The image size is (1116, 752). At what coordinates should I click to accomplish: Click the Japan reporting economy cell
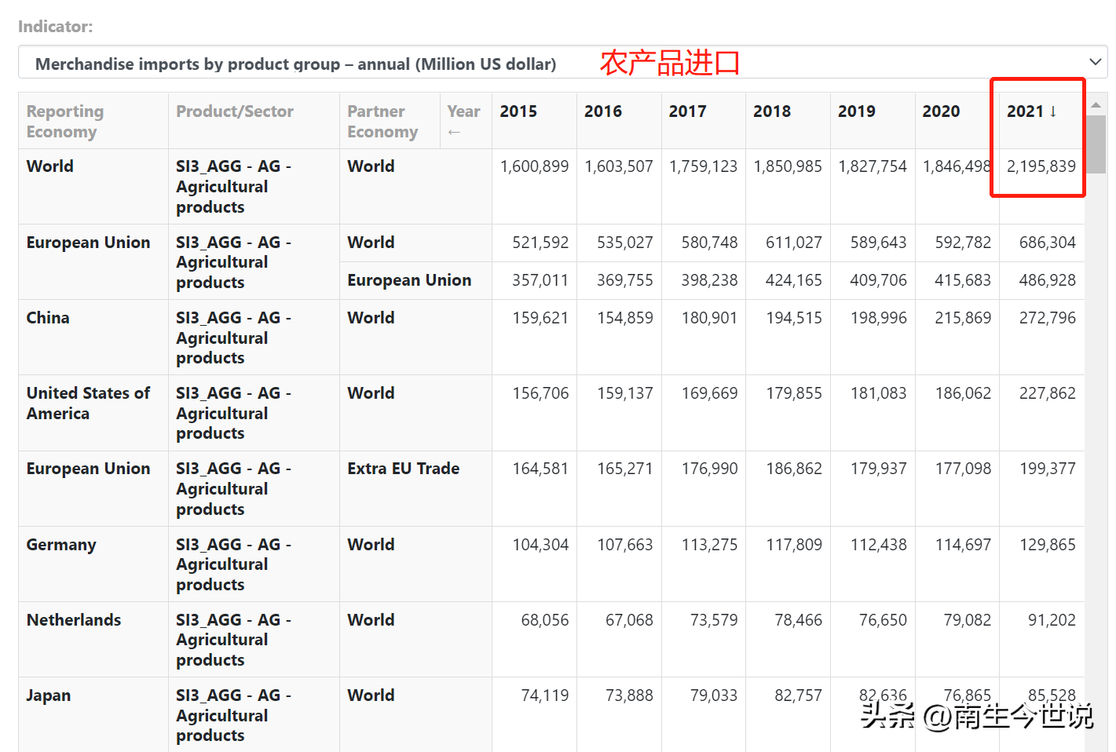point(49,695)
